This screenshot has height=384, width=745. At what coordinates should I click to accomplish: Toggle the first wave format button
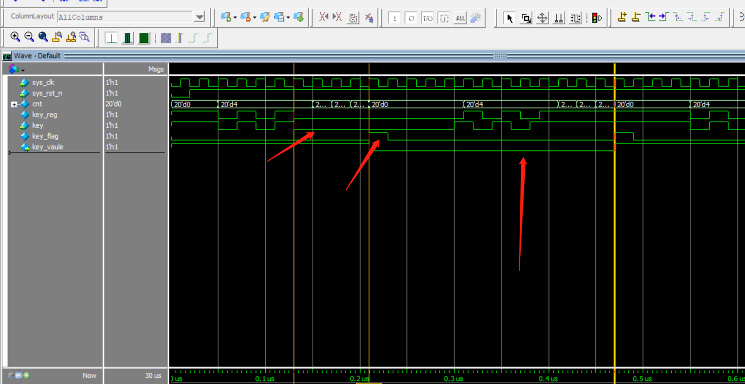tap(111, 38)
